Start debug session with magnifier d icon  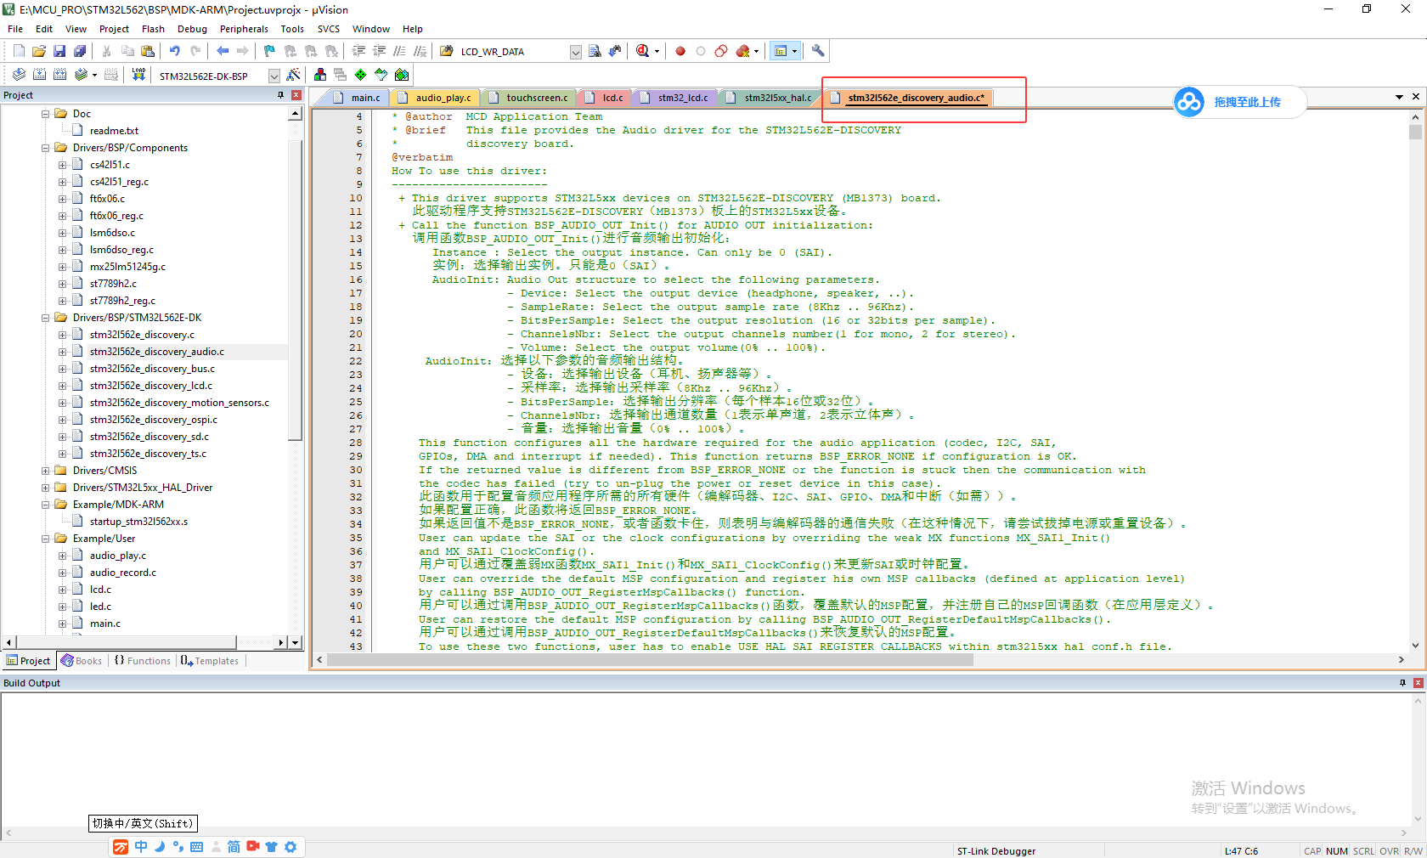643,51
